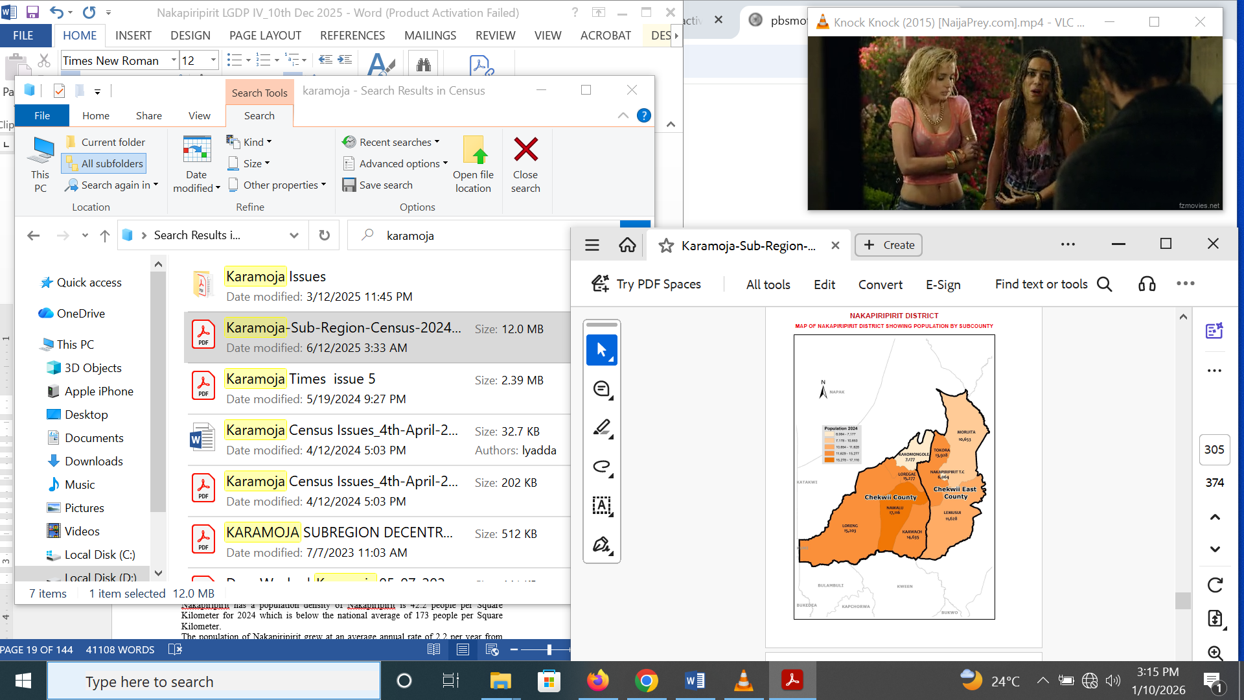Screen dimensions: 1244x700
Task: Open the Acrobat comment tool
Action: coord(602,389)
